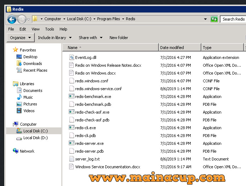
Task: Select Desktop in Favorites
Action: click(30, 57)
